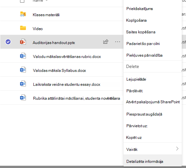This screenshot has height=168, width=186.
Task: Uncheck the selection circle for Auditorijas handout.pptx
Action: click(8, 42)
